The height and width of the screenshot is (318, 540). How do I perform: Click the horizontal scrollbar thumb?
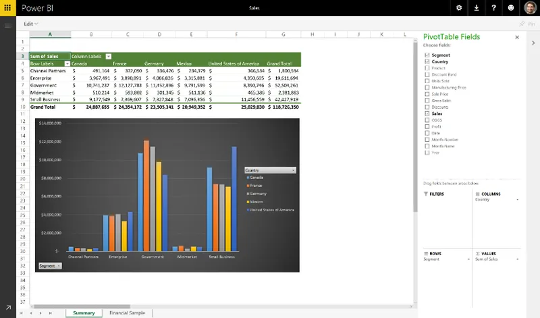[82, 307]
